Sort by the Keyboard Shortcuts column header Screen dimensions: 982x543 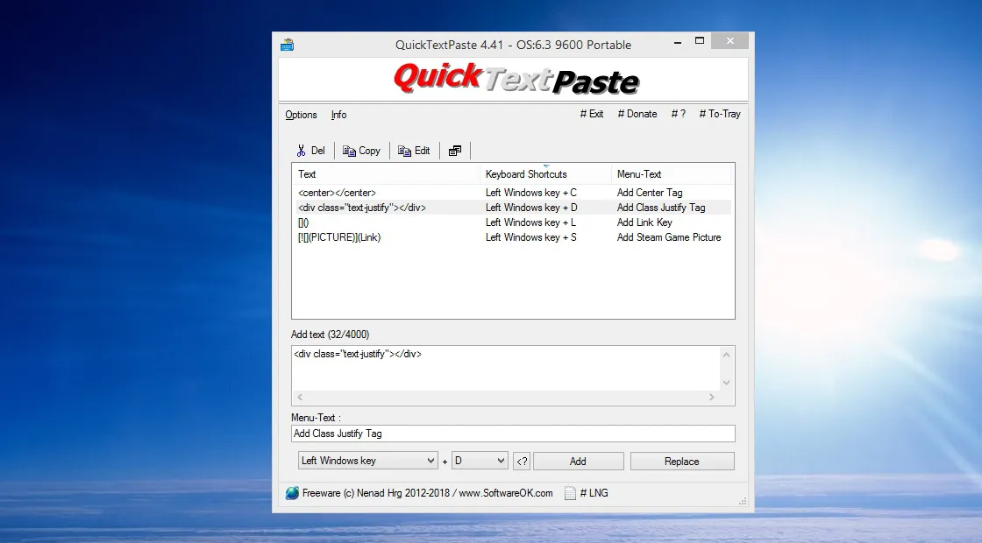546,174
